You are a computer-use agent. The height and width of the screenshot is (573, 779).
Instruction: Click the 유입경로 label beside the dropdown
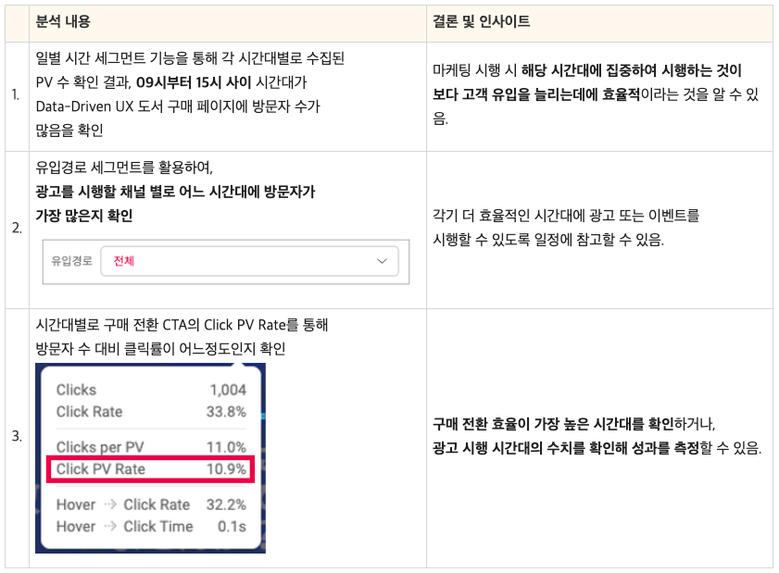(71, 261)
